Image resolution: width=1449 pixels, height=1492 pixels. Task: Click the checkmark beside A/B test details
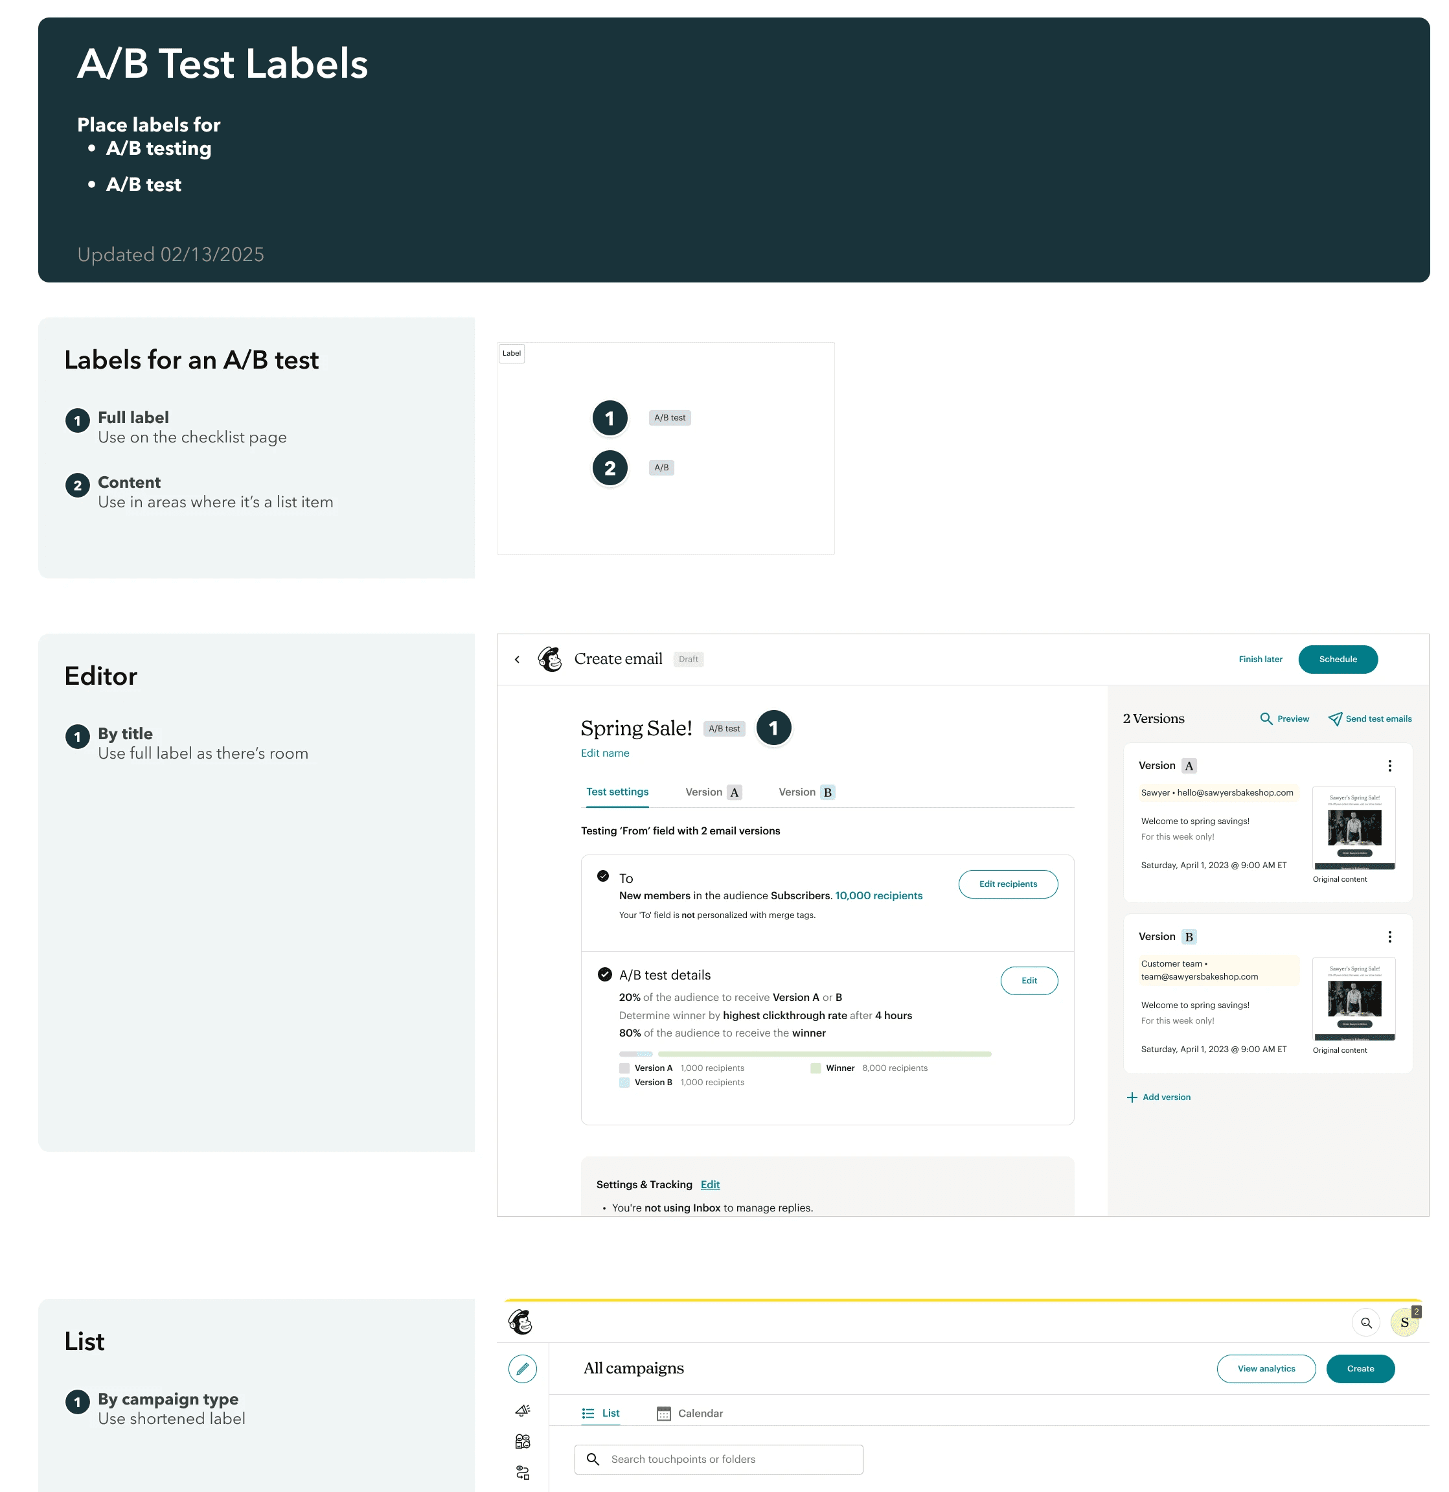pos(604,974)
